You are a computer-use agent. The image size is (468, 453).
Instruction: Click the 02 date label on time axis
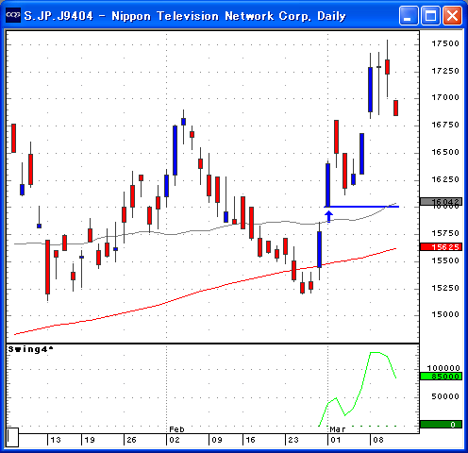click(x=175, y=440)
